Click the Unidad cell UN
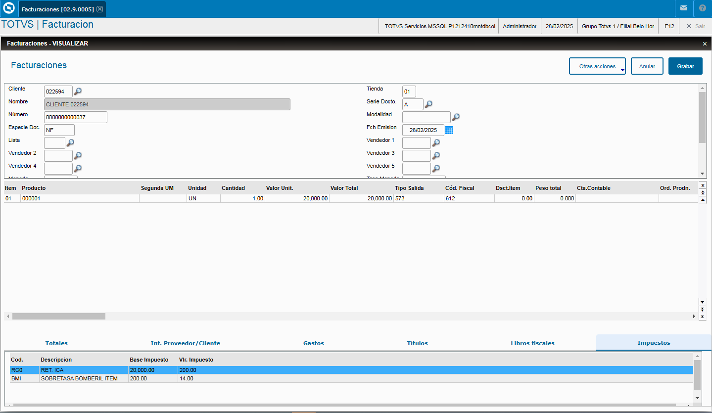This screenshot has height=413, width=712. tap(203, 198)
